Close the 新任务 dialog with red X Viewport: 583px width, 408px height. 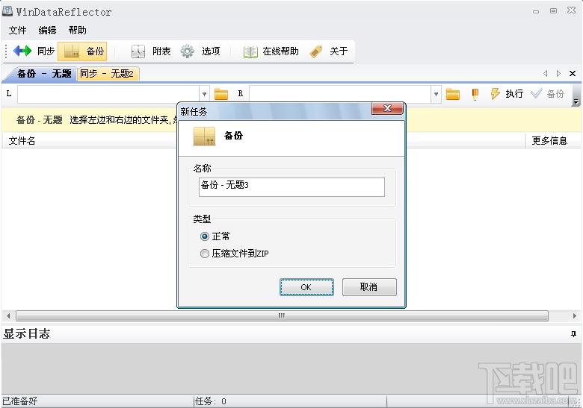(x=387, y=108)
